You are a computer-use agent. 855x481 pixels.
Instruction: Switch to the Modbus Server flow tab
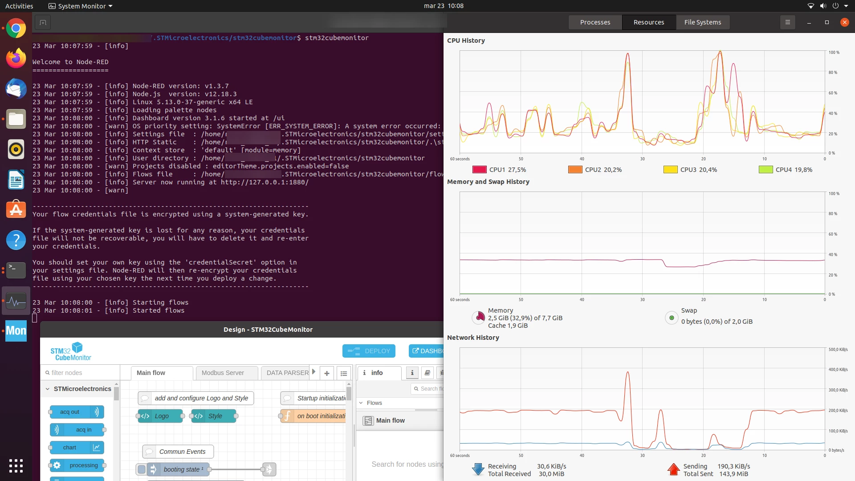click(x=227, y=373)
